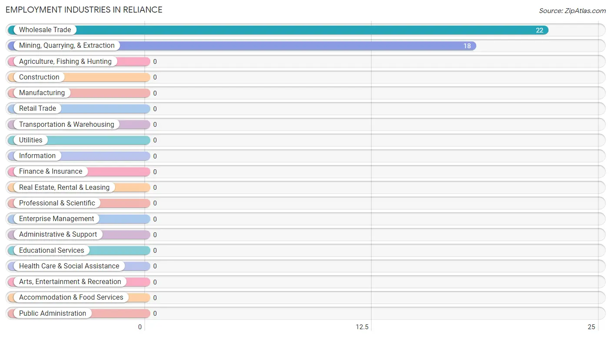
Task: Click the 0 value beside Retail Trade
Action: 155,109
